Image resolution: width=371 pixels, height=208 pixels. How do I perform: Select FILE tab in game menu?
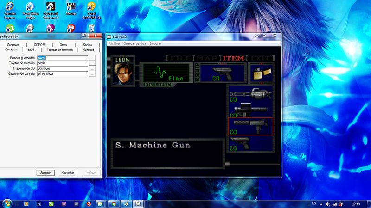pyautogui.click(x=180, y=58)
